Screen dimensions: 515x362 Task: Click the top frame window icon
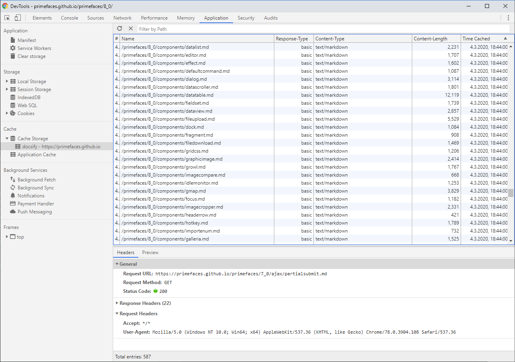click(13, 237)
